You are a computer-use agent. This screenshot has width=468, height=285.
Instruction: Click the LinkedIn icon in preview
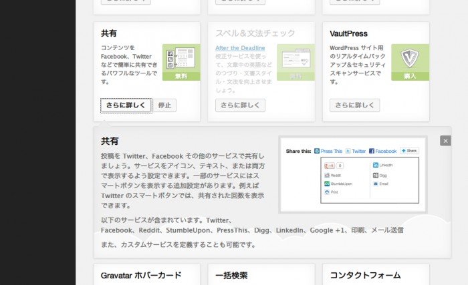coord(376,165)
